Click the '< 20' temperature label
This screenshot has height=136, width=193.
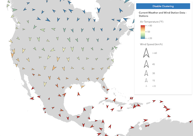point(150,38)
